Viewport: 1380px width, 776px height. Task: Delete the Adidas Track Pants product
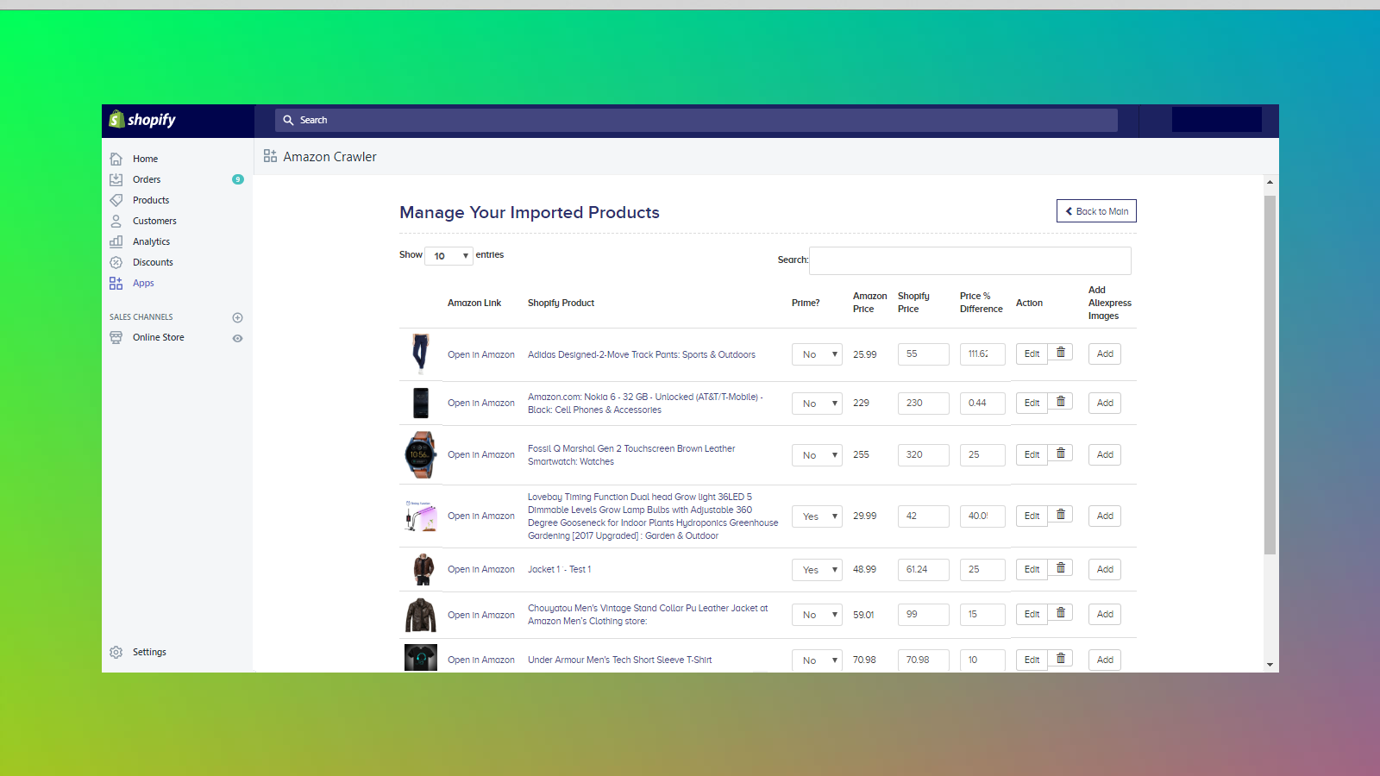1061,353
